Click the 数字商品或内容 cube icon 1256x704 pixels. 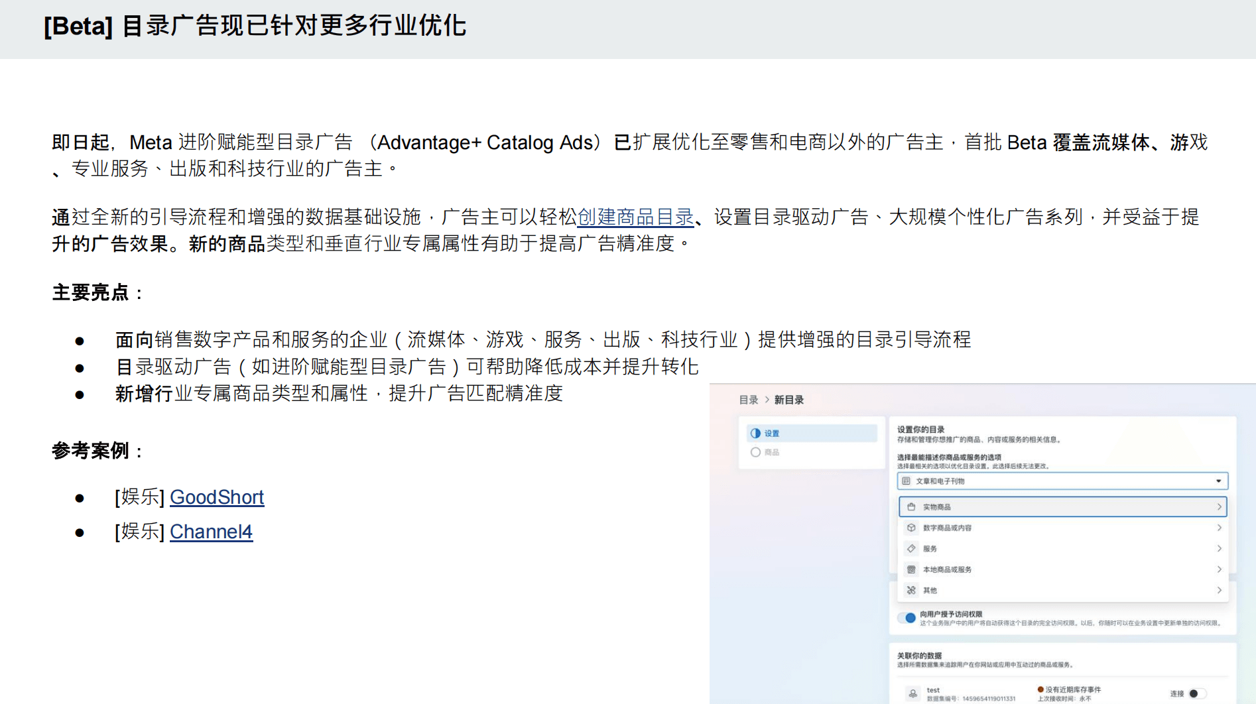coord(911,528)
